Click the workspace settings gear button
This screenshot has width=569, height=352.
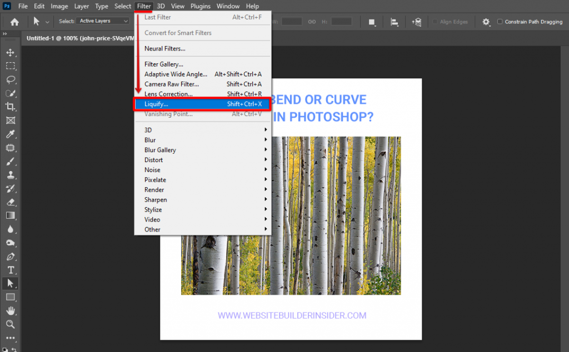(486, 22)
